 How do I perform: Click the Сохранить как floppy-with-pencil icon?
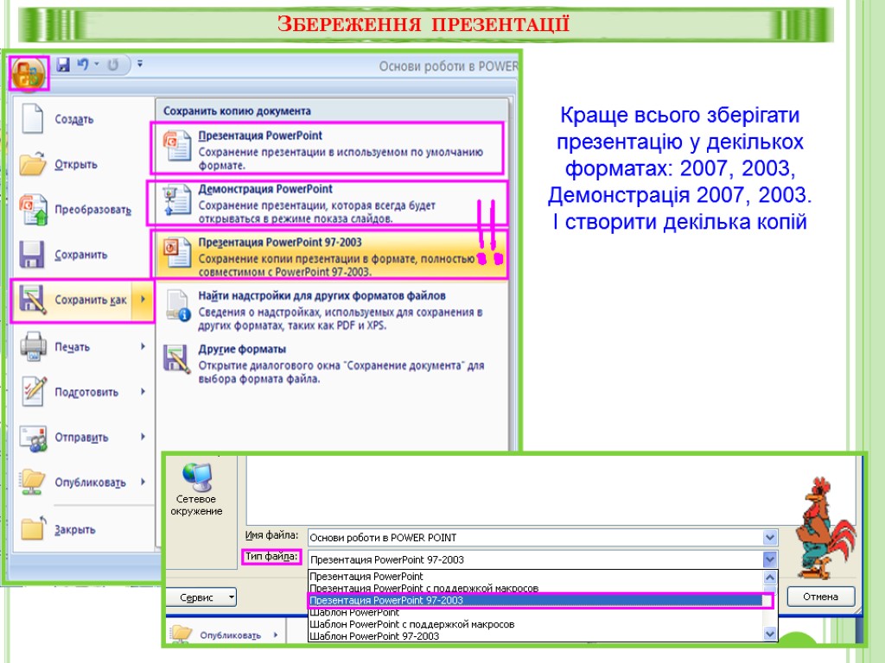tap(32, 300)
